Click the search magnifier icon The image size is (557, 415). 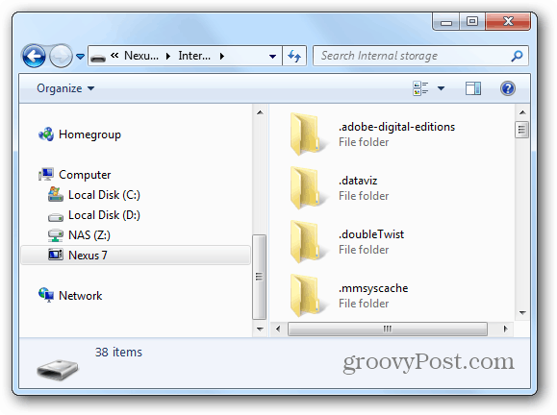coord(517,56)
